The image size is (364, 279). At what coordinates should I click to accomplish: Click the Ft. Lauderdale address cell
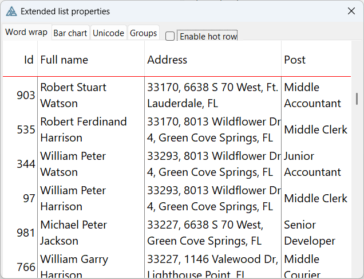point(212,95)
